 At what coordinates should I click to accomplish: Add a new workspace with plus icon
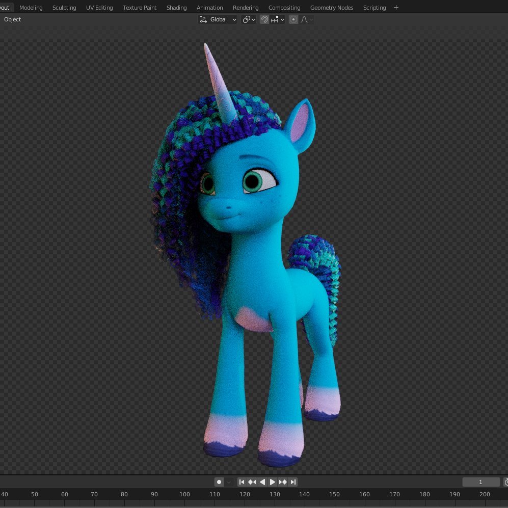(x=396, y=8)
